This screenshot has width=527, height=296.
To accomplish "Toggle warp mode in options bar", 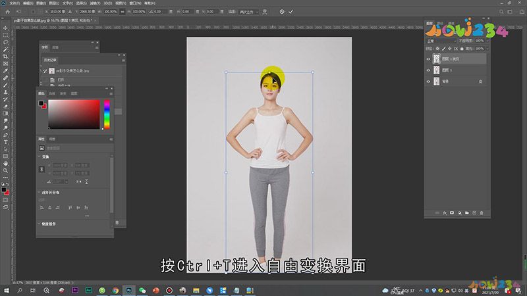I will 265,12.
